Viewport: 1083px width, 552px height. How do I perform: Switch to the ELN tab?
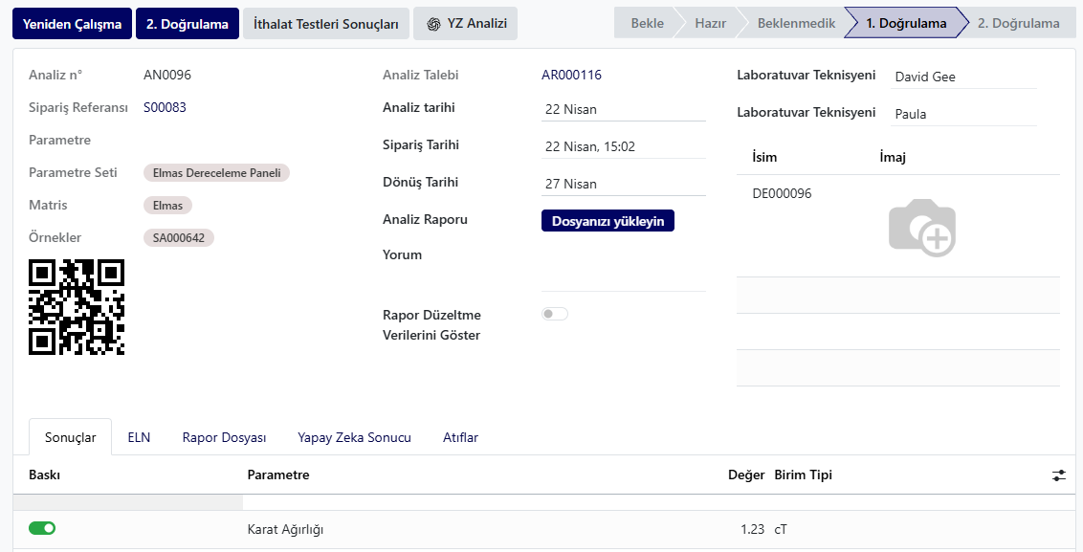pos(139,437)
